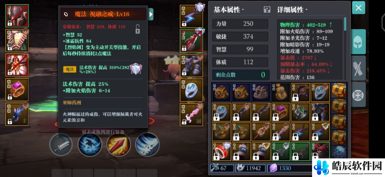385x177 pixels.
Task: Open the helmet equipment tab on right sidebar
Action: (358, 42)
